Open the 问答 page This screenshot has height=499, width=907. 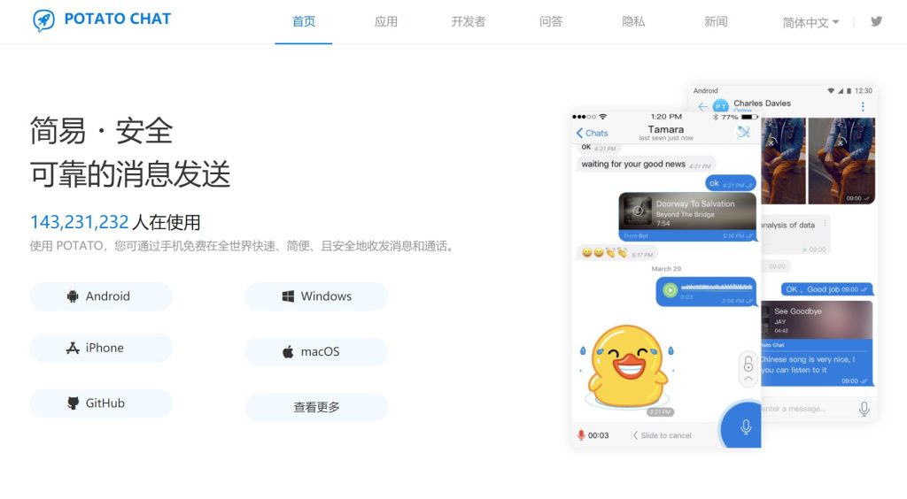551,22
